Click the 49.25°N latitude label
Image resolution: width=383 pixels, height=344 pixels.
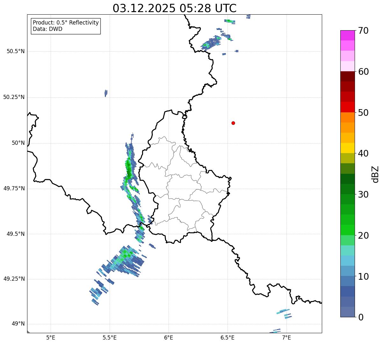[x=14, y=279]
